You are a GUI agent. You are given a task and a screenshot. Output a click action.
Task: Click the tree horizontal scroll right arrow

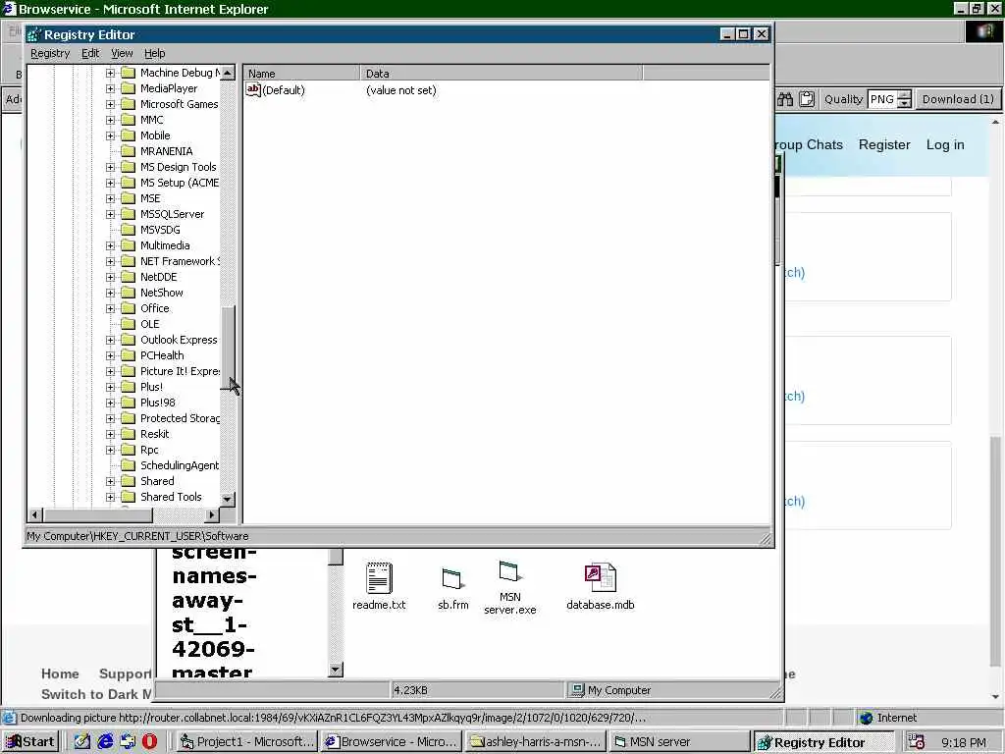pos(212,514)
